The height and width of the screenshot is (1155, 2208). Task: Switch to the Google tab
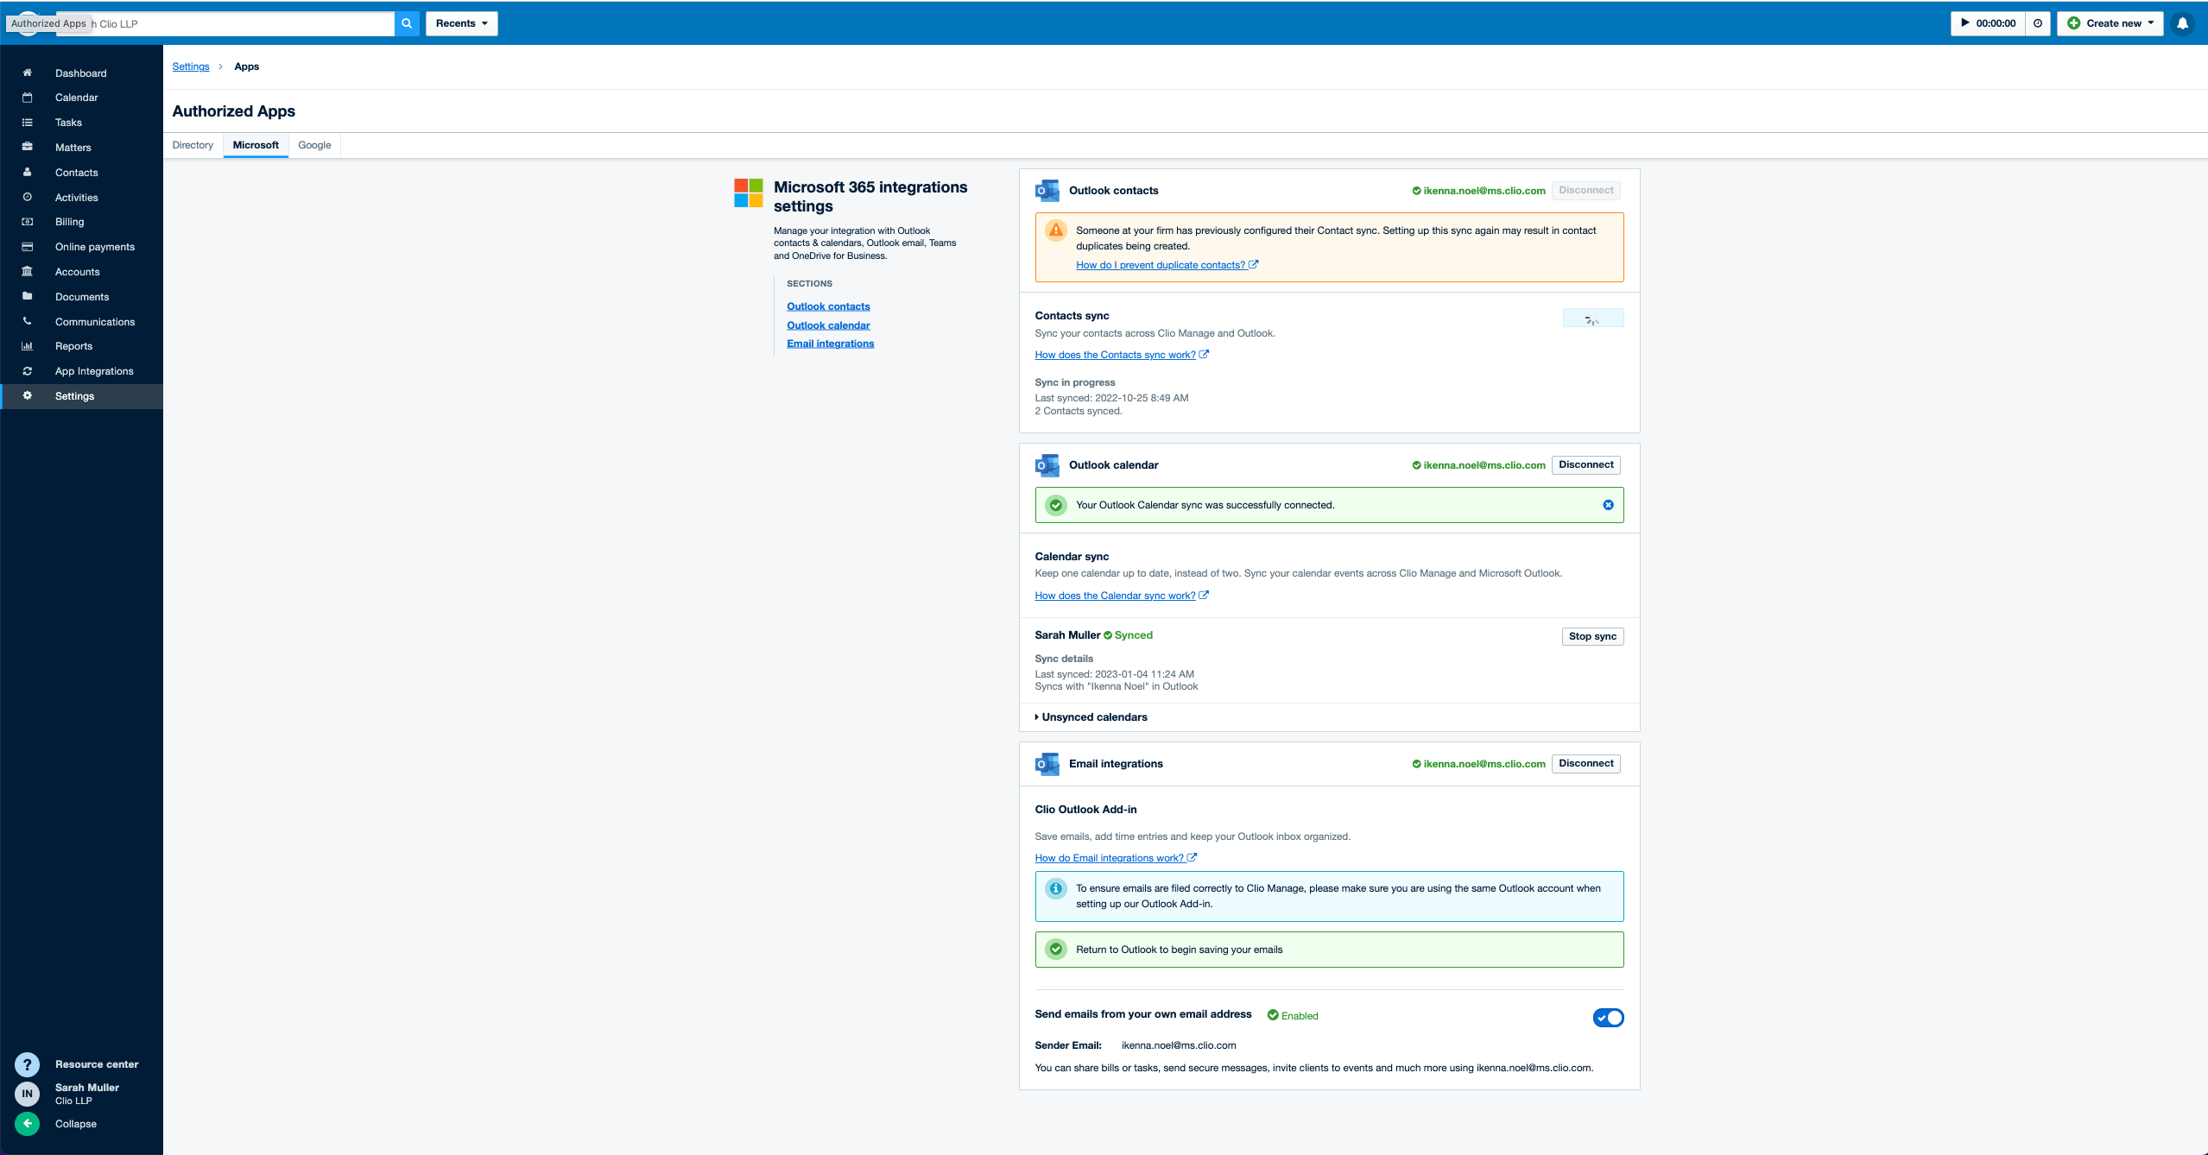[314, 145]
